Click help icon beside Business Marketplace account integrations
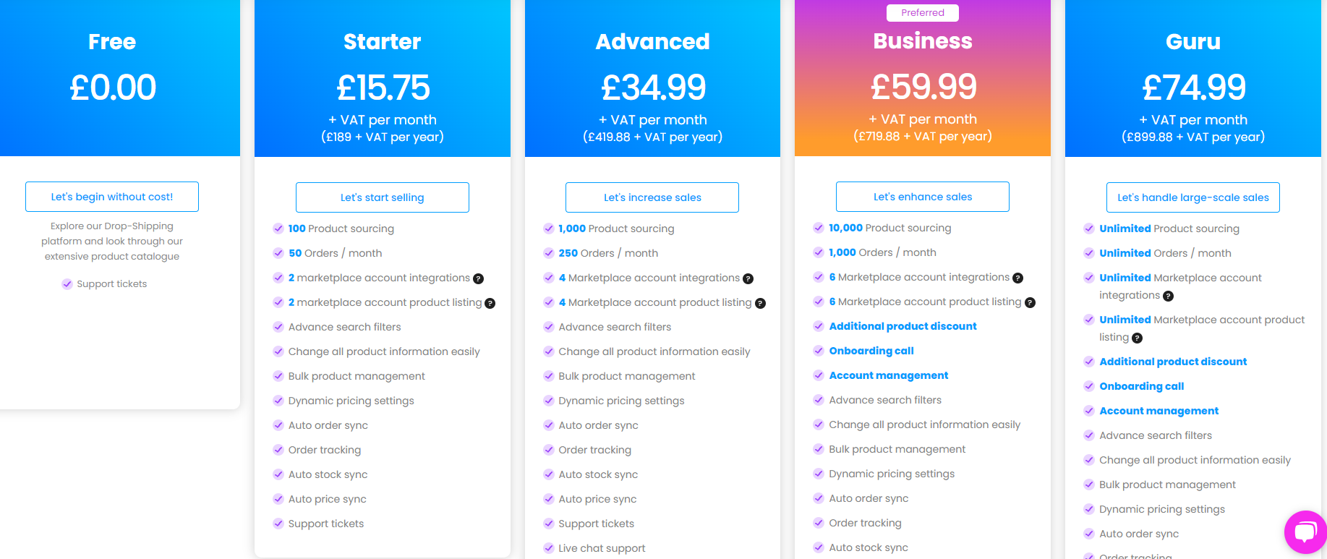1327x559 pixels. [1017, 278]
